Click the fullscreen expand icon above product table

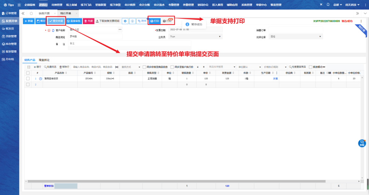tap(29, 67)
